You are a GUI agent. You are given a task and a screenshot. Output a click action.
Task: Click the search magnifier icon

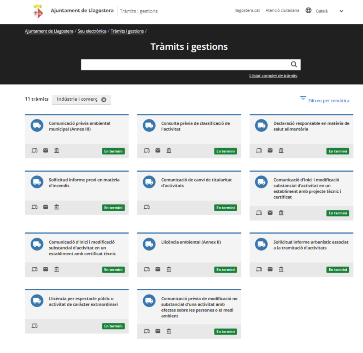(294, 65)
